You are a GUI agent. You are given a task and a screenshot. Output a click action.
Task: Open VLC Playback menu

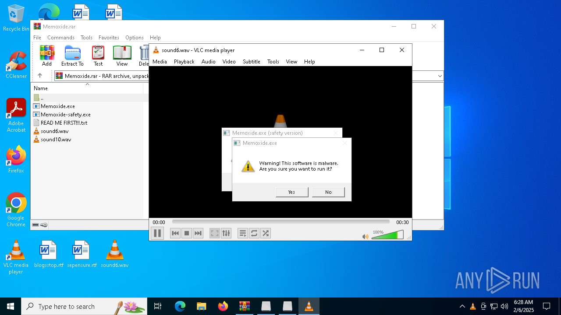pyautogui.click(x=184, y=62)
